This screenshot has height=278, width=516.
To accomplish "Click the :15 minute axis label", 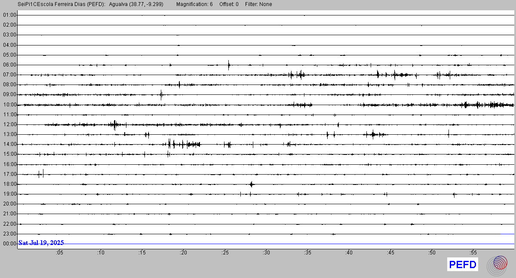I will coord(142,253).
